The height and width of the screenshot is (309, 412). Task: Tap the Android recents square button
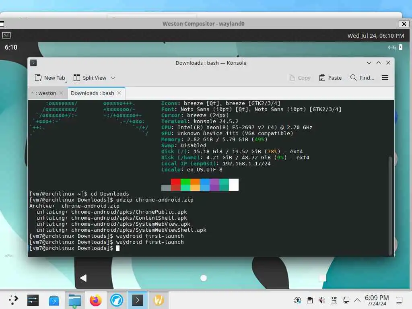click(322, 278)
